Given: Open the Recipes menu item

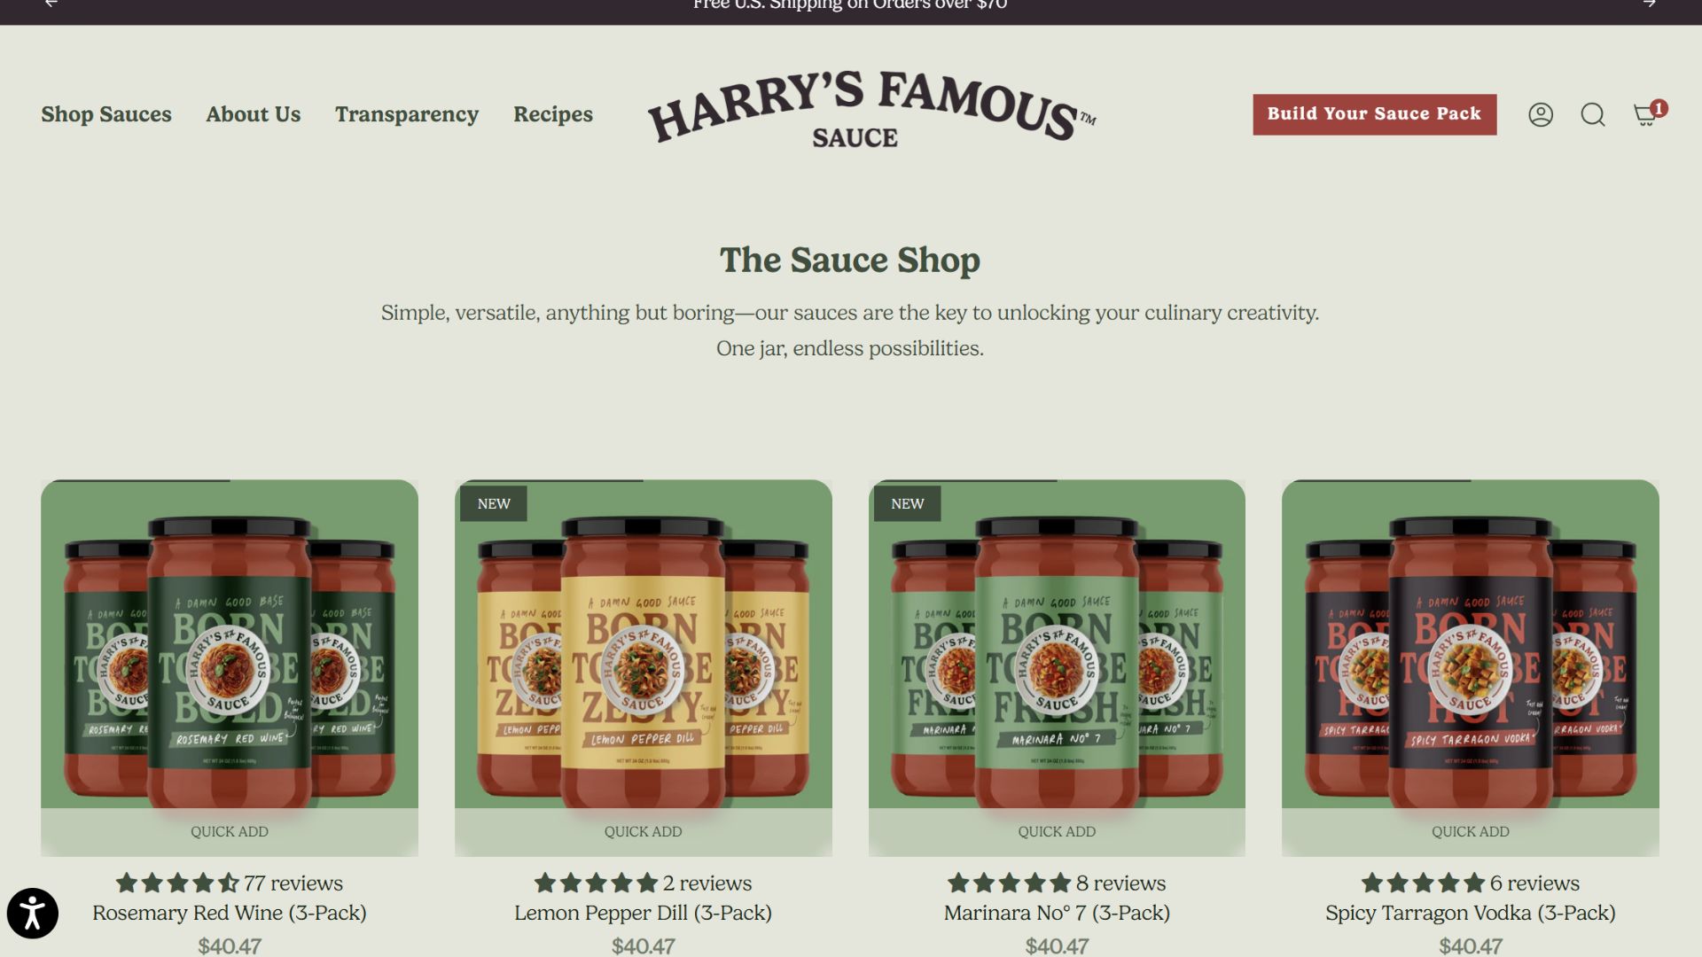Looking at the screenshot, I should (x=553, y=114).
